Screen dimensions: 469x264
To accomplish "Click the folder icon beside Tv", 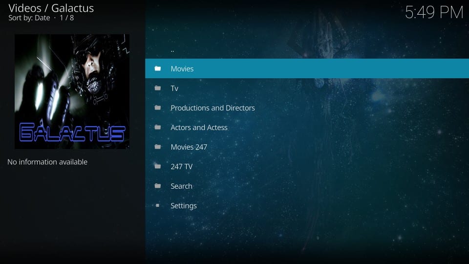I will (x=158, y=88).
